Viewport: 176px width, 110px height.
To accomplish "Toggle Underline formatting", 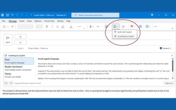I will (x=57, y=26).
